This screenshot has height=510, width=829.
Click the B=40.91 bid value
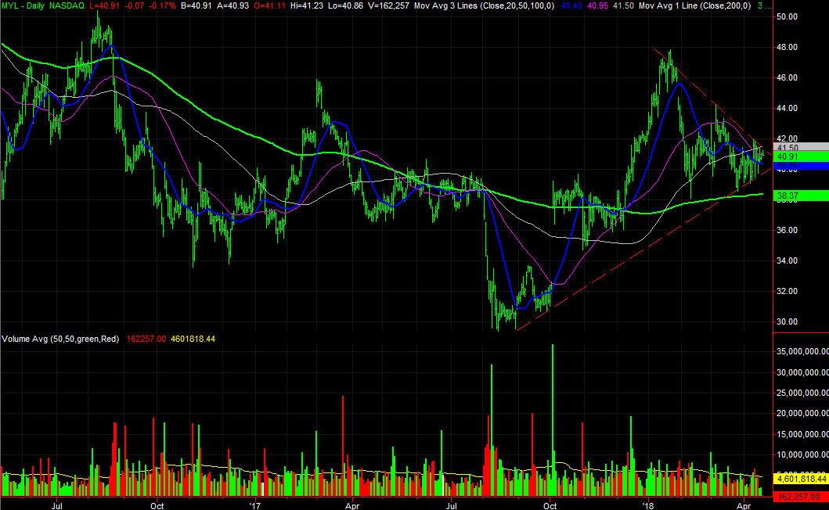click(x=196, y=5)
